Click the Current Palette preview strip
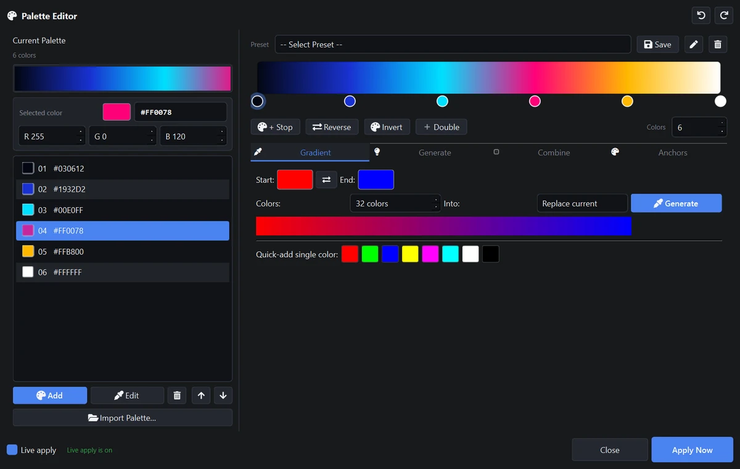740x469 pixels. click(x=123, y=79)
